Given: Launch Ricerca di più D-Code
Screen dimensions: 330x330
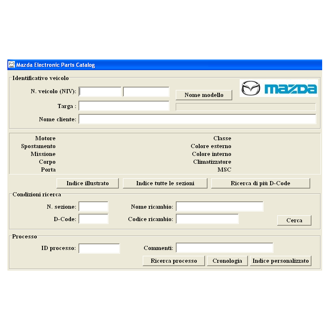Looking at the screenshot, I should 261,183.
